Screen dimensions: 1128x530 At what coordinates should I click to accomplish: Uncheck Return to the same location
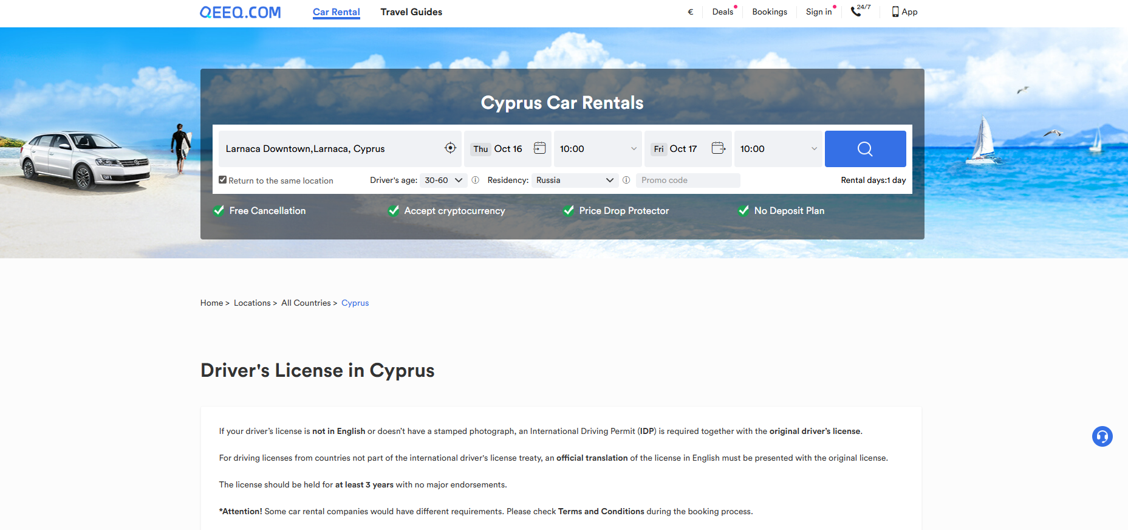(x=223, y=180)
